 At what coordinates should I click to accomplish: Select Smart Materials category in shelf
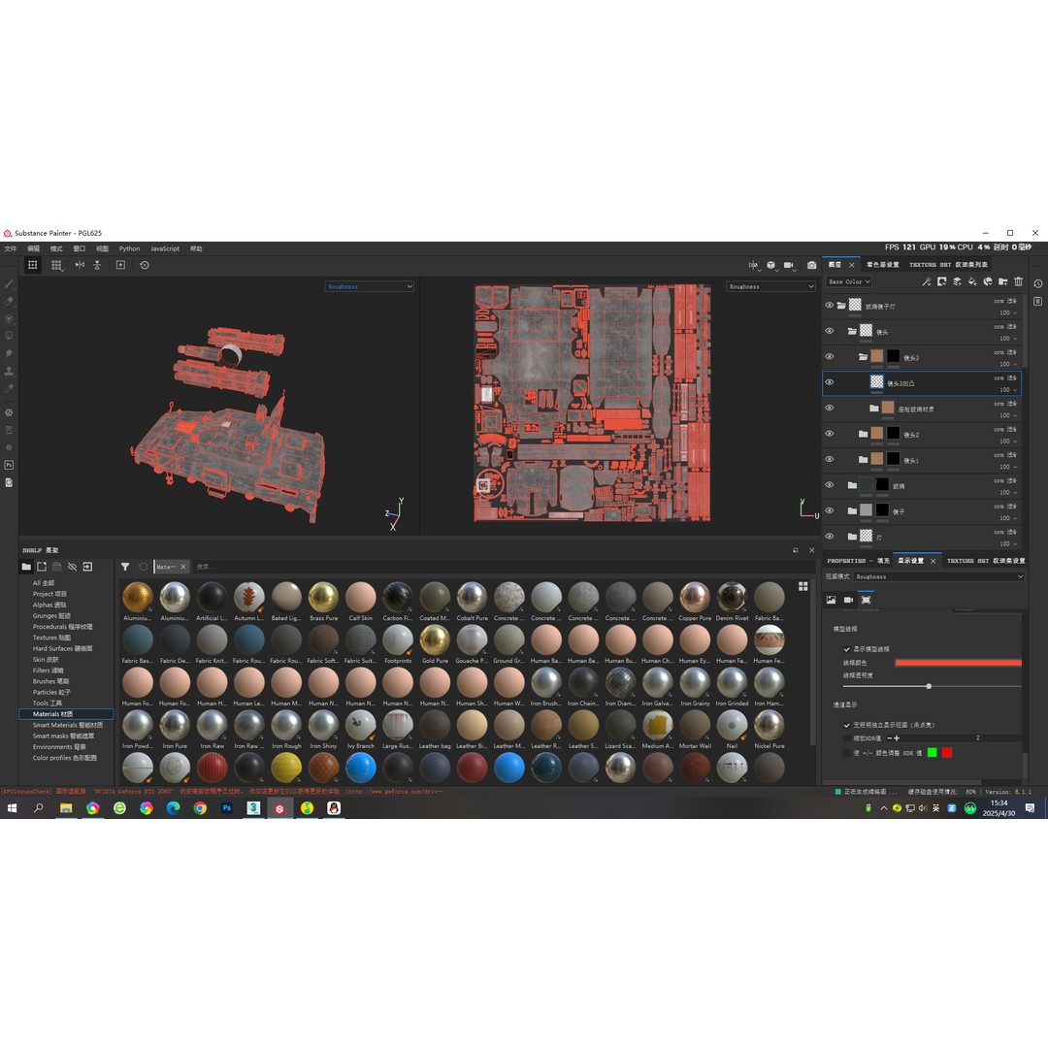click(x=68, y=725)
